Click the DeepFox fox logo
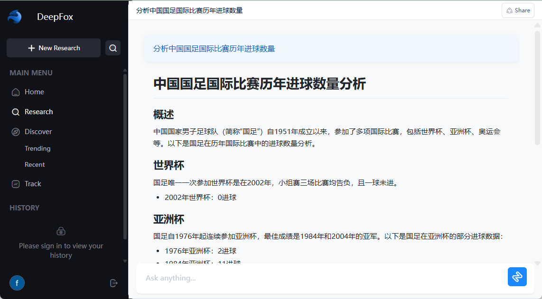This screenshot has width=542, height=299. 15,16
